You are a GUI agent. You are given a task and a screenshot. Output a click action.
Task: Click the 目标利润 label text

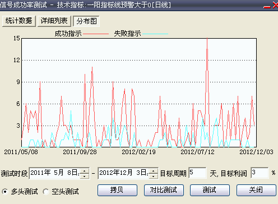(234, 174)
